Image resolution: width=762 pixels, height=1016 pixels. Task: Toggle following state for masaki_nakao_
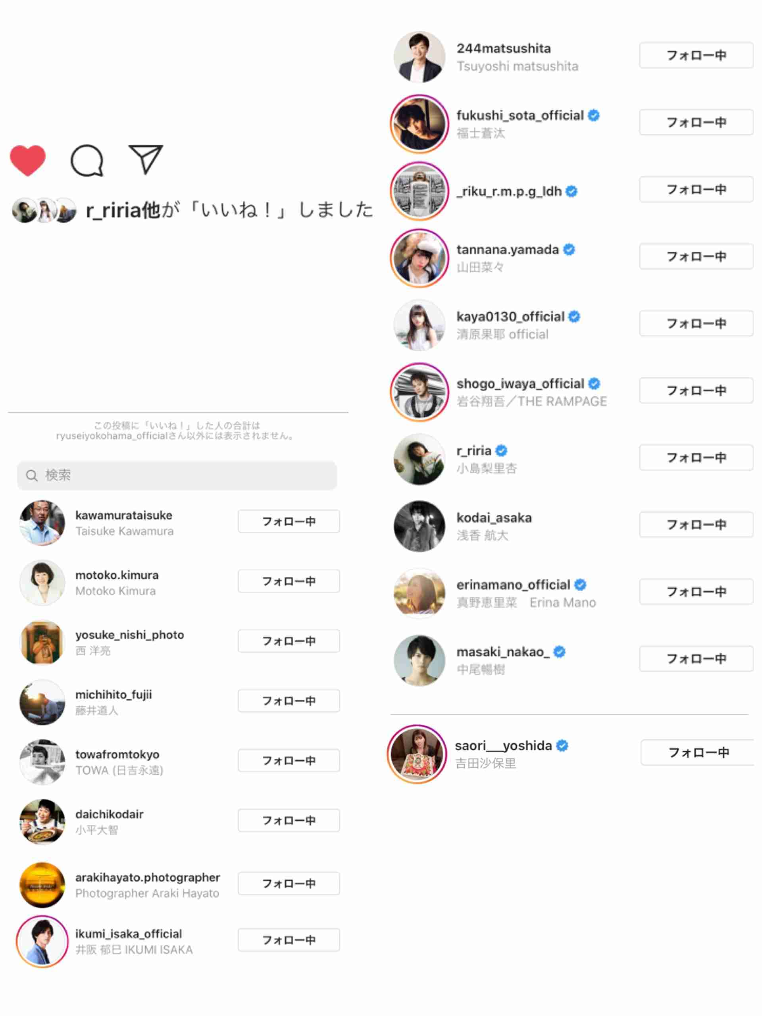(x=697, y=659)
